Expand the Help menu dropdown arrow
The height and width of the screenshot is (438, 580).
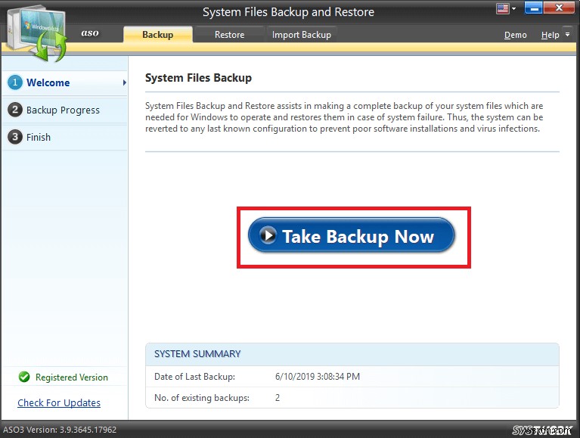[x=567, y=34]
